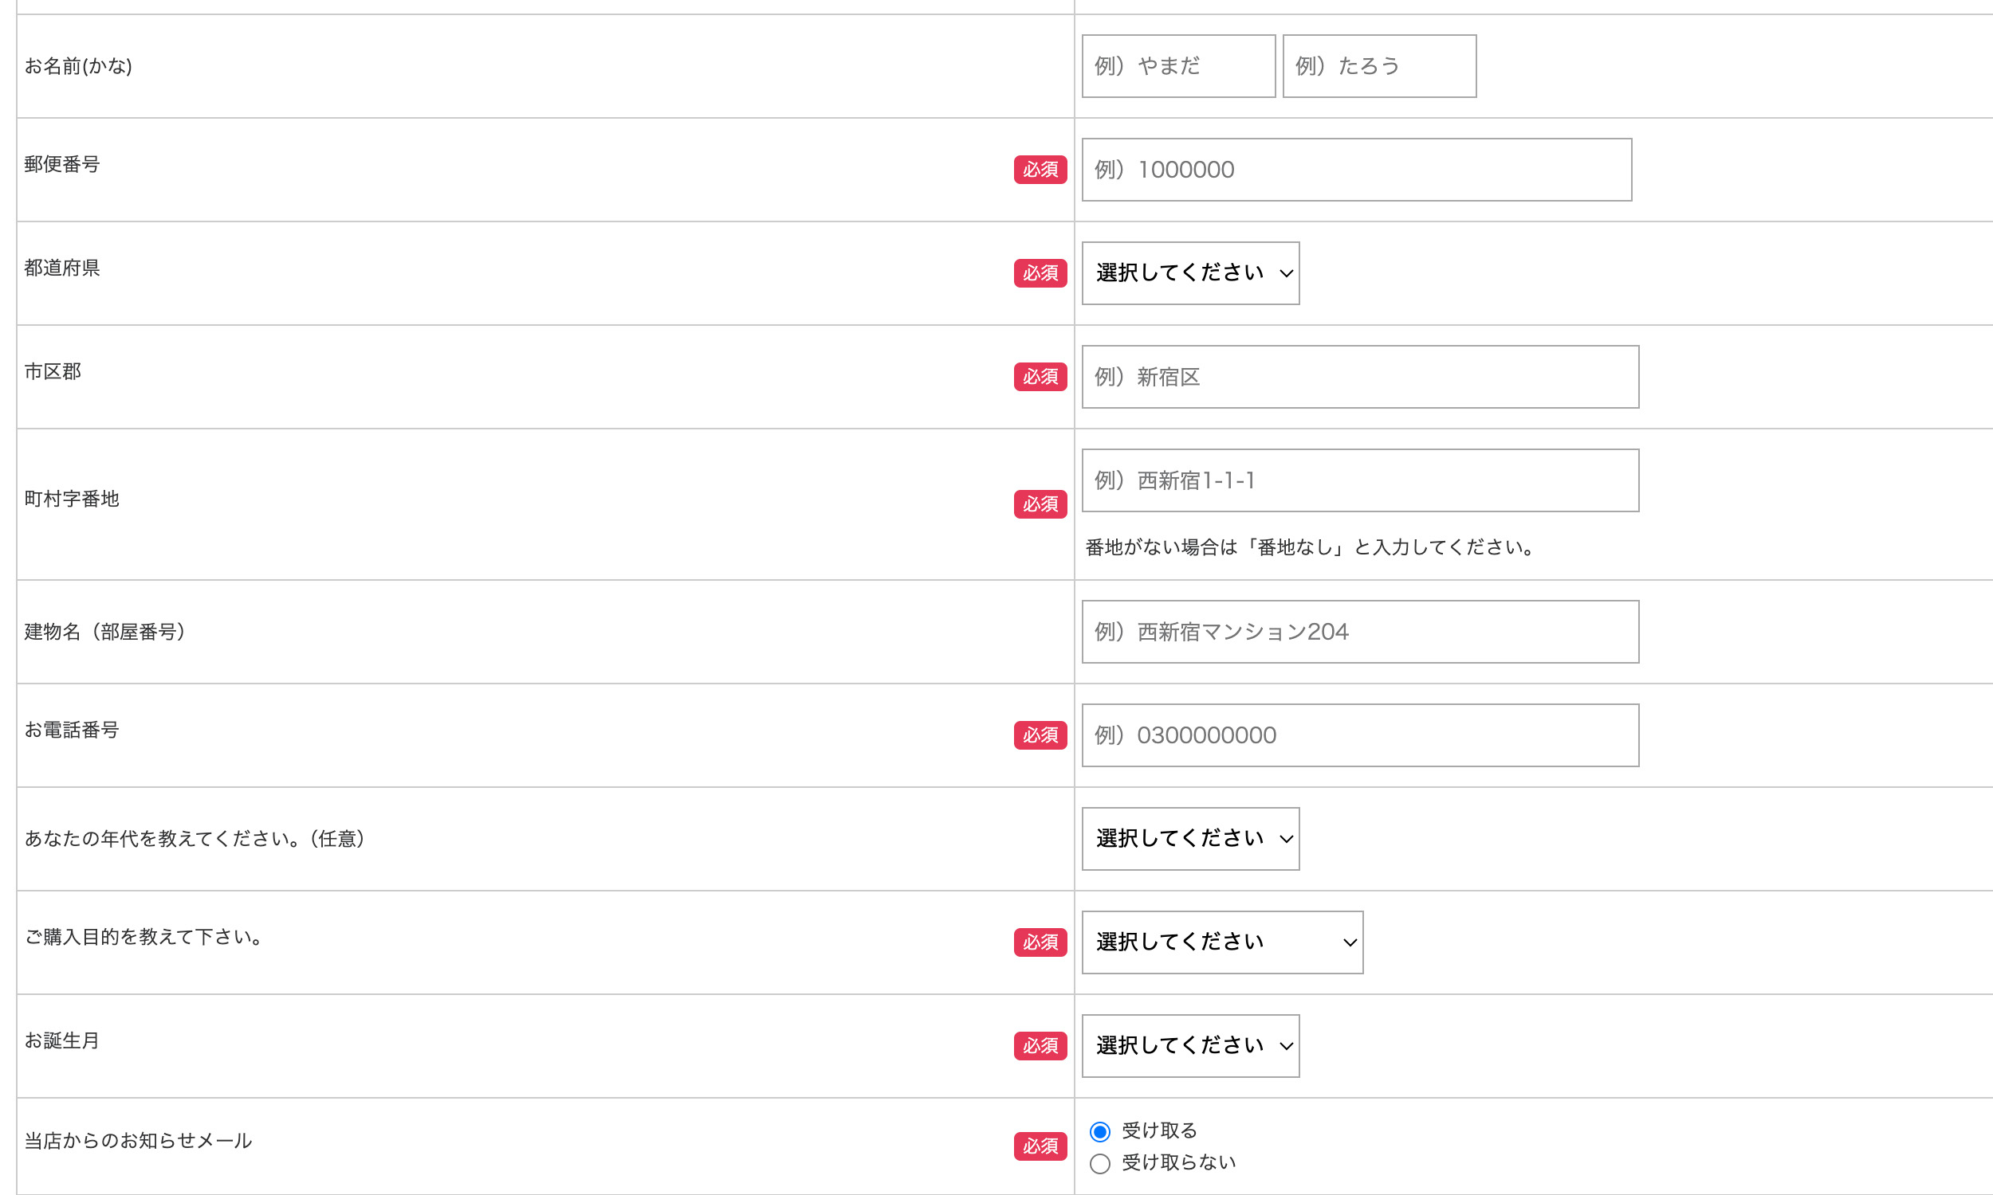Select the 受け取らない radio option
The image size is (1993, 1195).
coord(1099,1164)
